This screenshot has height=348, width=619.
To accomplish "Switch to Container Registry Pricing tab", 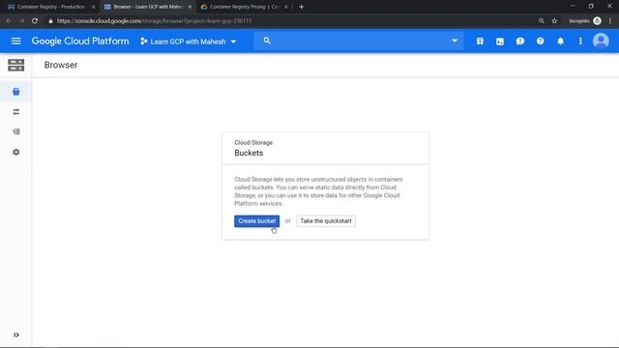I will [244, 7].
